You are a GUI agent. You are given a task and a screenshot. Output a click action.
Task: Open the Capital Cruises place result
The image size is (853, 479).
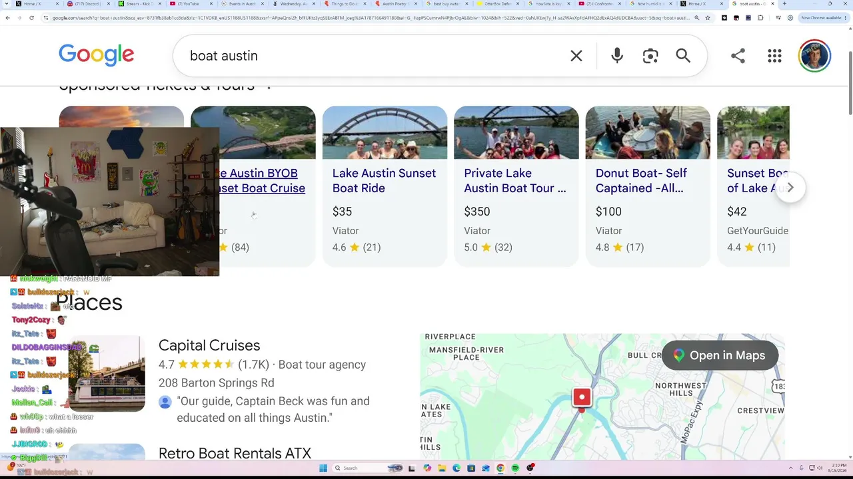pos(209,345)
